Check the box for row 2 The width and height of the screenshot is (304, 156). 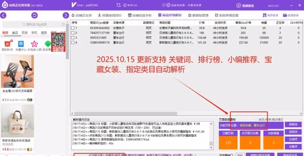click(x=73, y=33)
